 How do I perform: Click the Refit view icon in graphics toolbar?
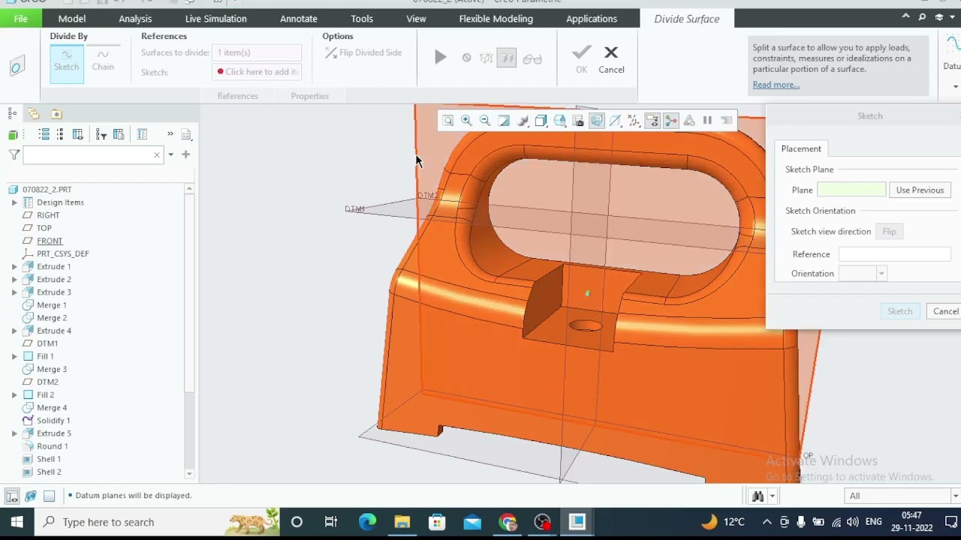point(448,121)
